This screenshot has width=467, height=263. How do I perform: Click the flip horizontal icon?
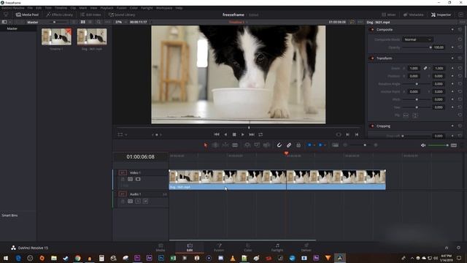pyautogui.click(x=406, y=115)
